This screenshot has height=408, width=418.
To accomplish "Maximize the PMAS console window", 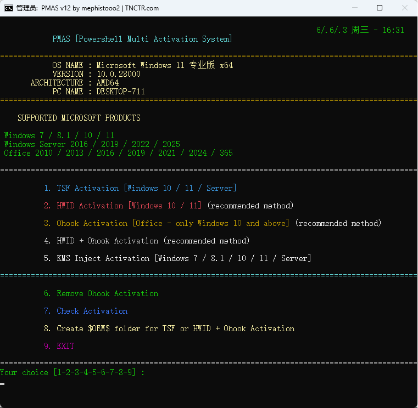I will pyautogui.click(x=380, y=8).
